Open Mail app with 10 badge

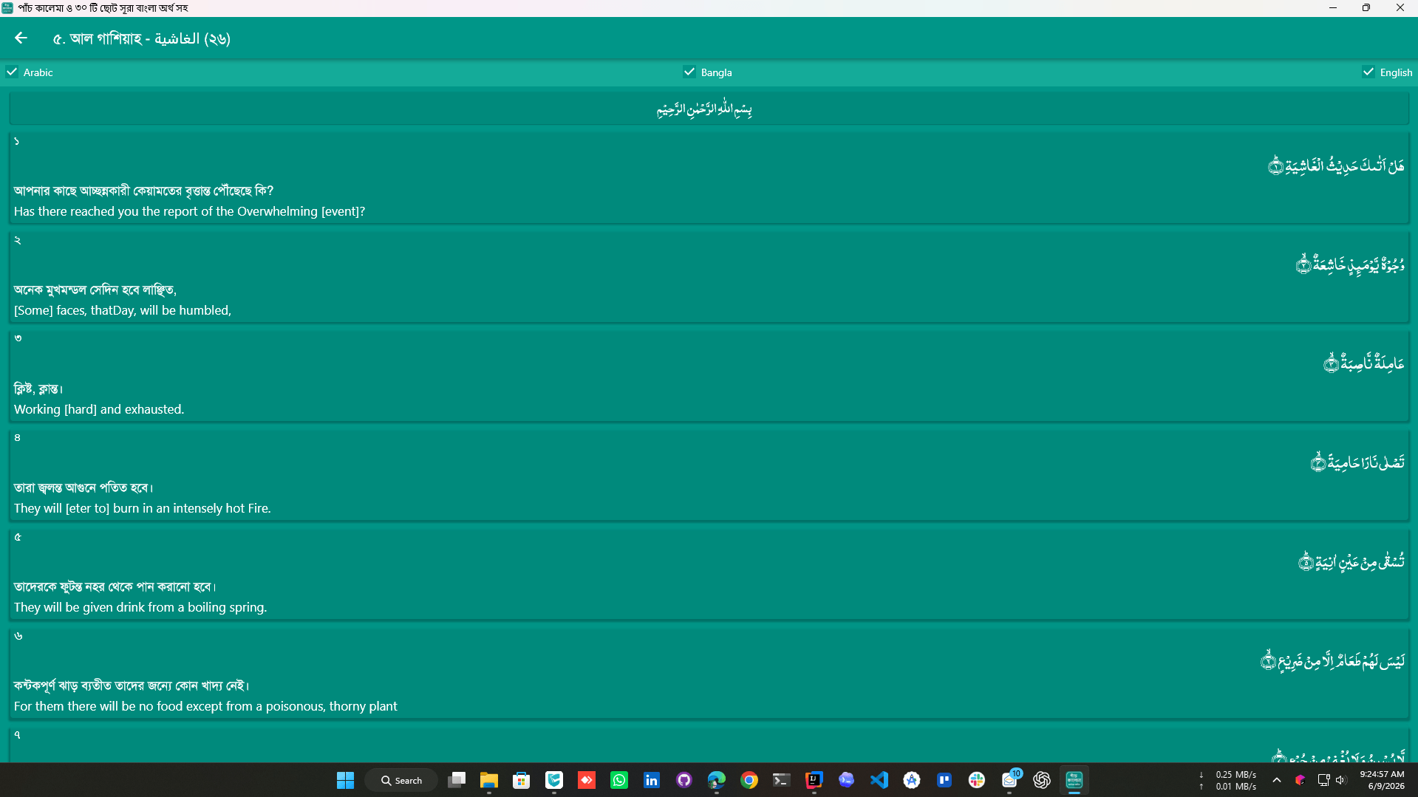(x=1009, y=780)
